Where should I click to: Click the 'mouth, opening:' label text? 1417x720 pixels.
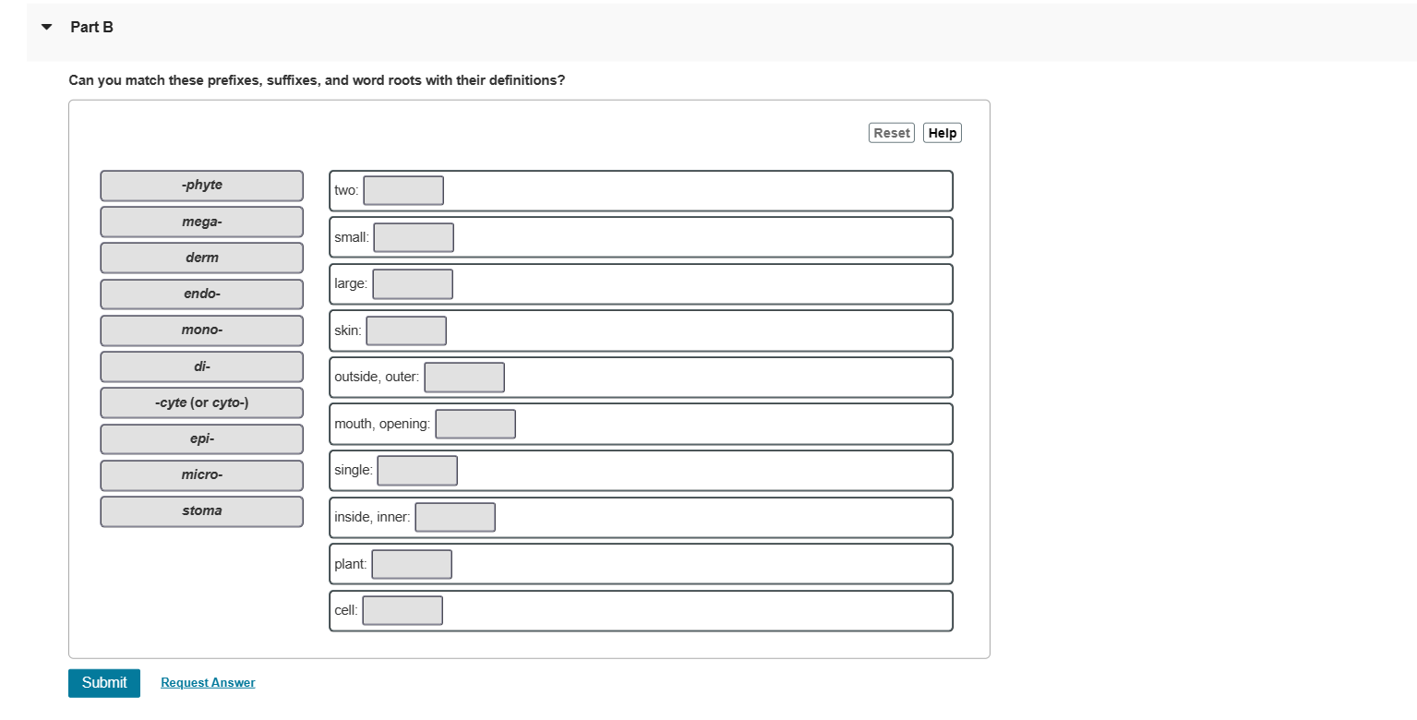pyautogui.click(x=382, y=424)
